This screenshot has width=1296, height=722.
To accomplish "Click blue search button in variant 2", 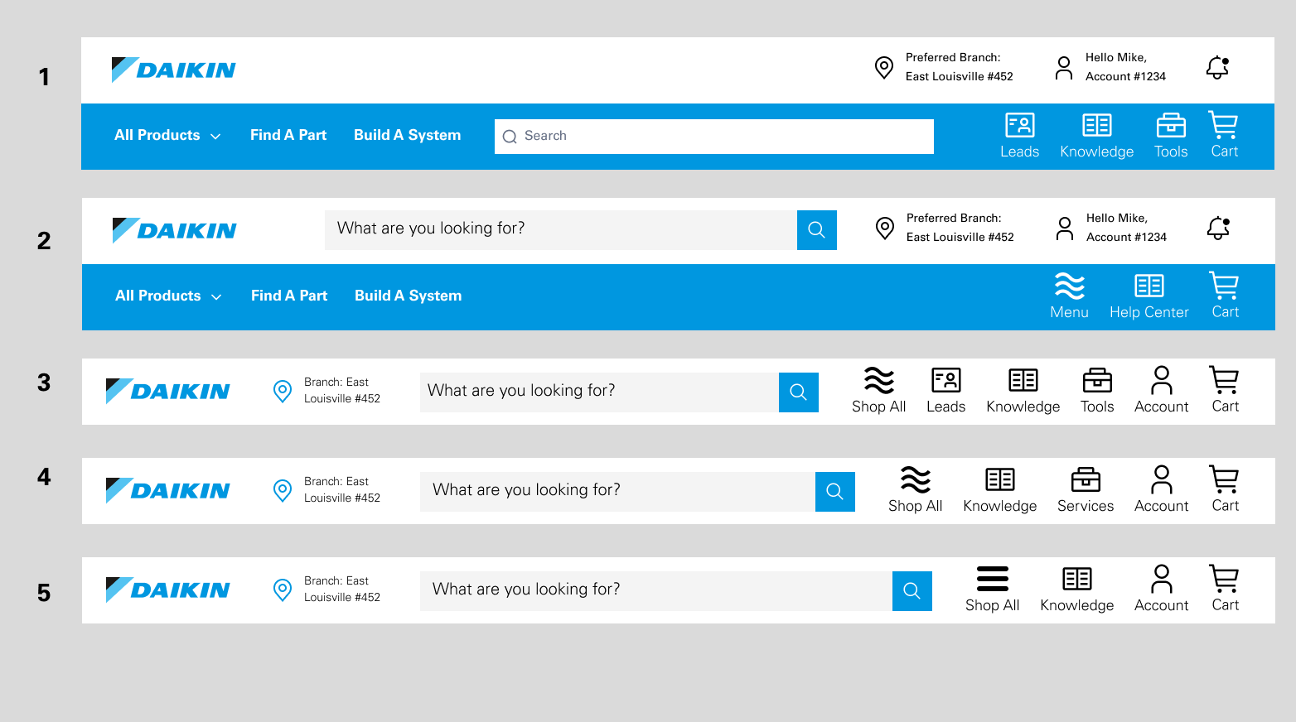I will [x=817, y=230].
